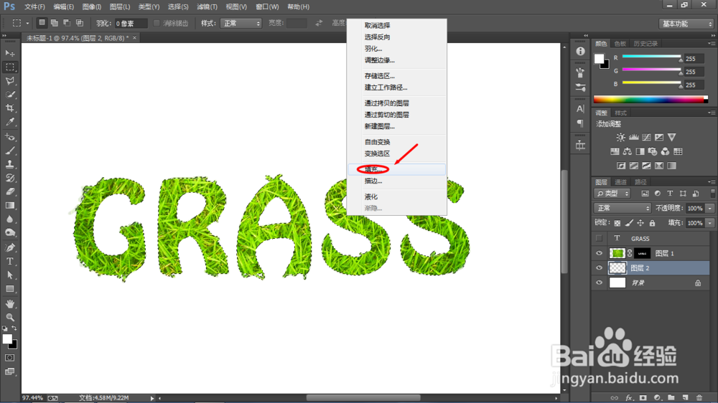The height and width of the screenshot is (403, 718).
Task: Open the Color panel options menu
Action: click(711, 44)
